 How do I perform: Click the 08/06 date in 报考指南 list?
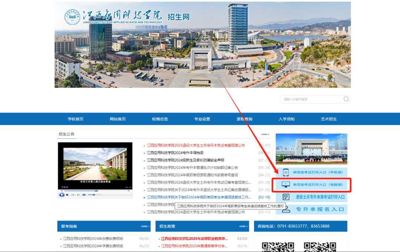click(x=144, y=239)
